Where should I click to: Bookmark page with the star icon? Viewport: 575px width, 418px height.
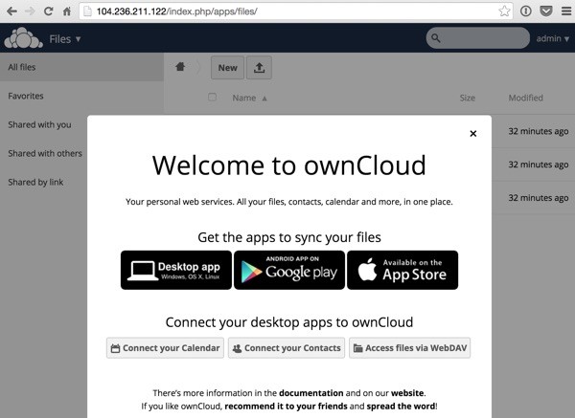[x=504, y=11]
